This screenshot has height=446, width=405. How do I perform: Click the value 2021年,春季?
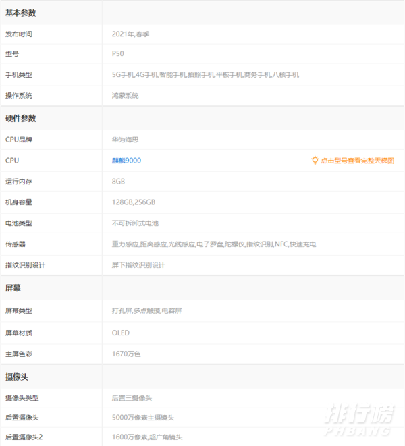coord(131,34)
